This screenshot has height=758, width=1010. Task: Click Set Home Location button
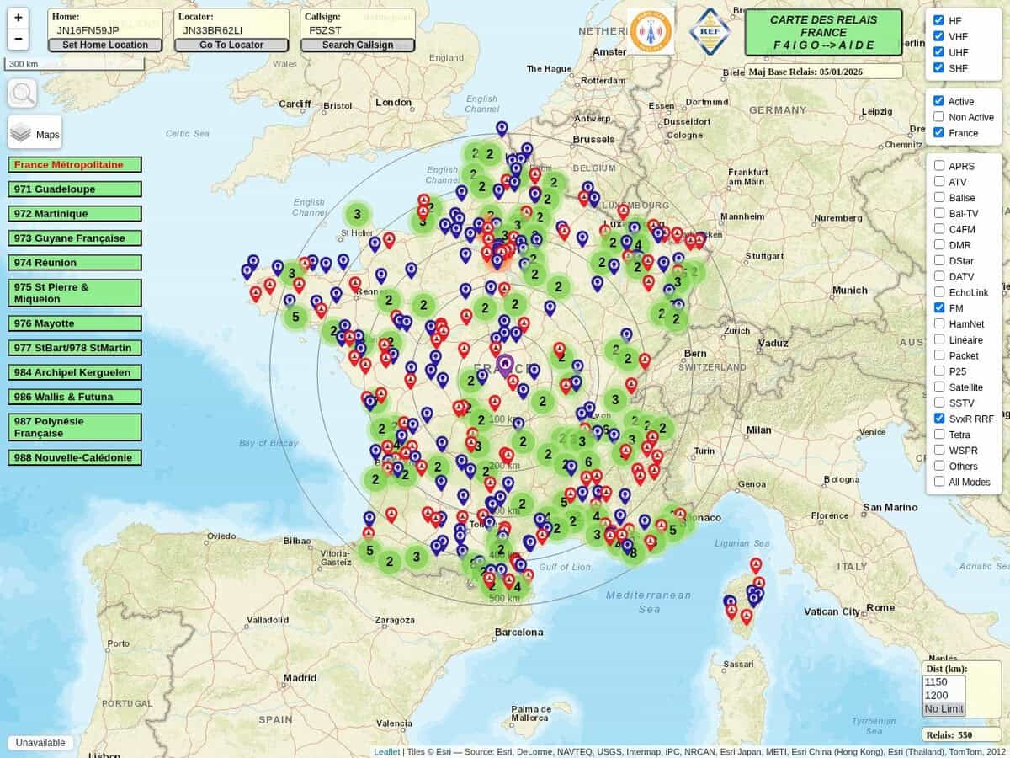coord(105,45)
